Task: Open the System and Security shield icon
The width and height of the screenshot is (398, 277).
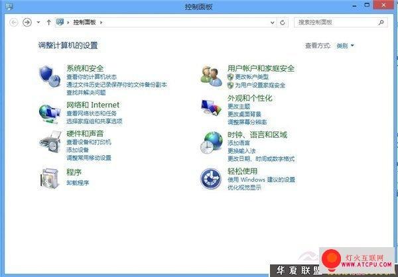Action: [50, 76]
